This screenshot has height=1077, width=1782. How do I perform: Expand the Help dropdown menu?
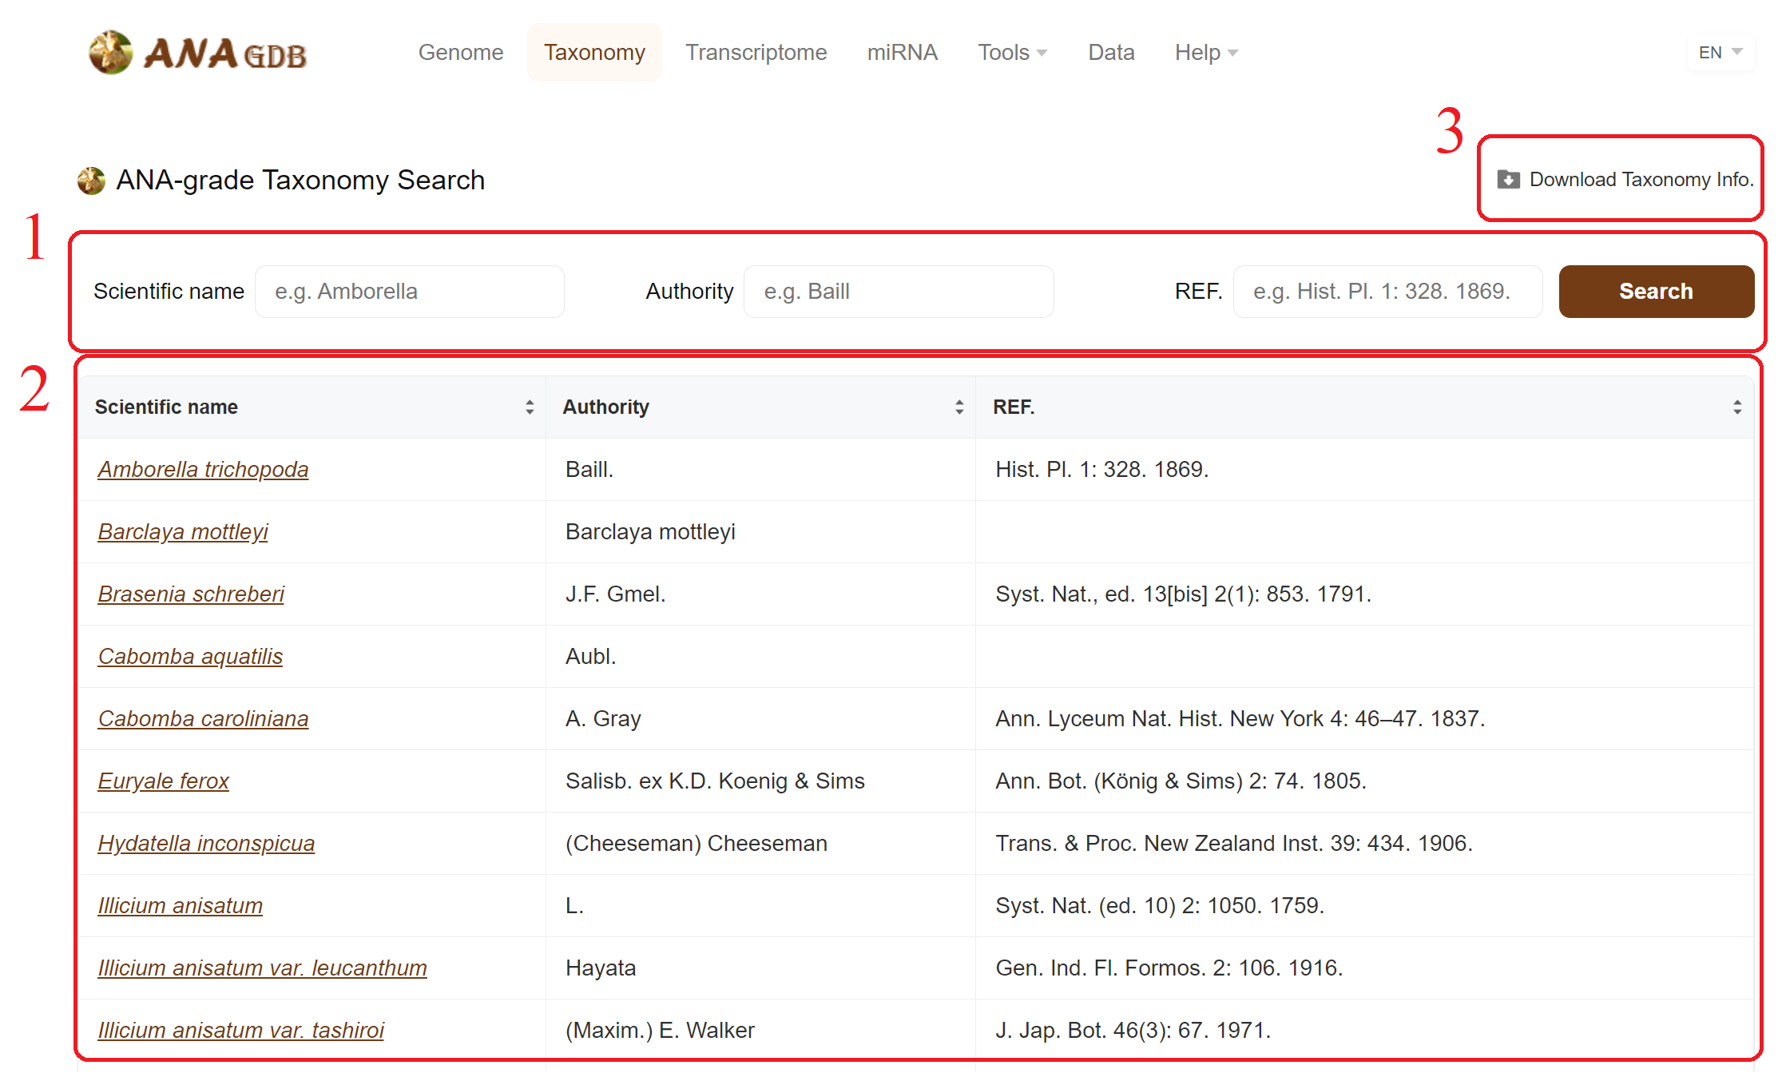click(x=1205, y=53)
